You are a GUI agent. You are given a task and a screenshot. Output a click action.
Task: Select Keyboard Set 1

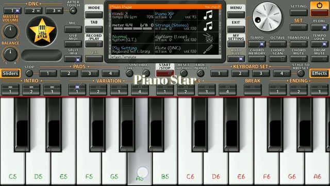click(219, 73)
